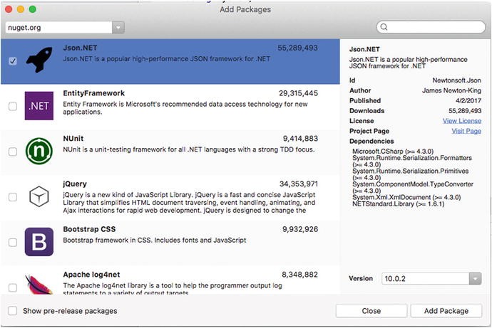The height and width of the screenshot is (328, 492).
Task: Click the Bootstrap CSS 'B' icon
Action: 39,242
